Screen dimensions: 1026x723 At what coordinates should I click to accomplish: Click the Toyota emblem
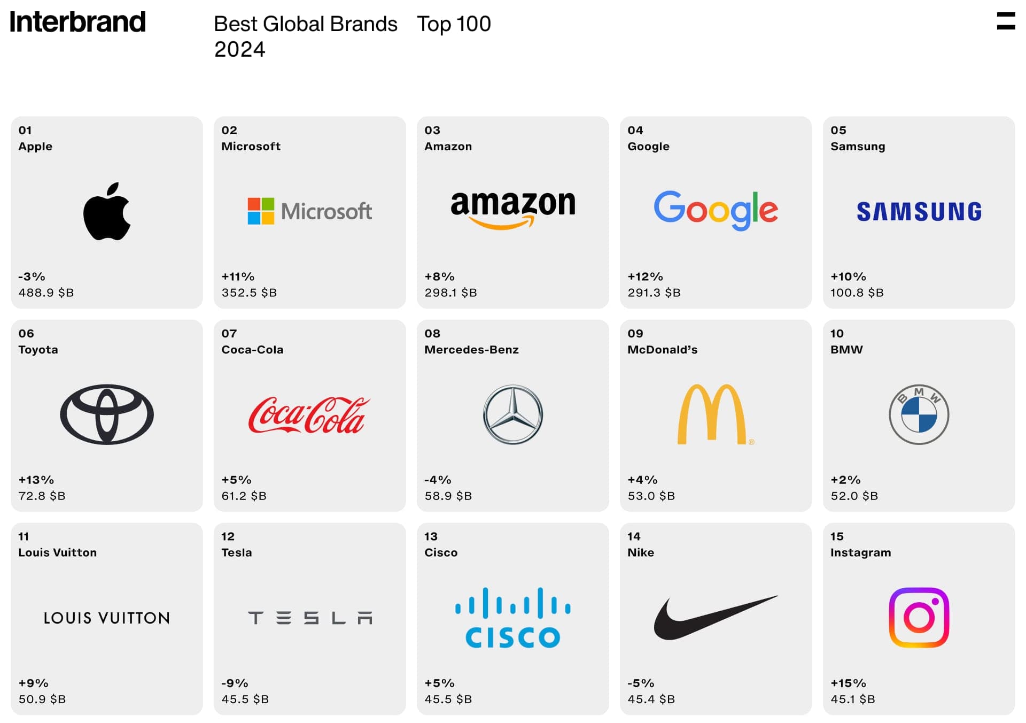coord(107,414)
